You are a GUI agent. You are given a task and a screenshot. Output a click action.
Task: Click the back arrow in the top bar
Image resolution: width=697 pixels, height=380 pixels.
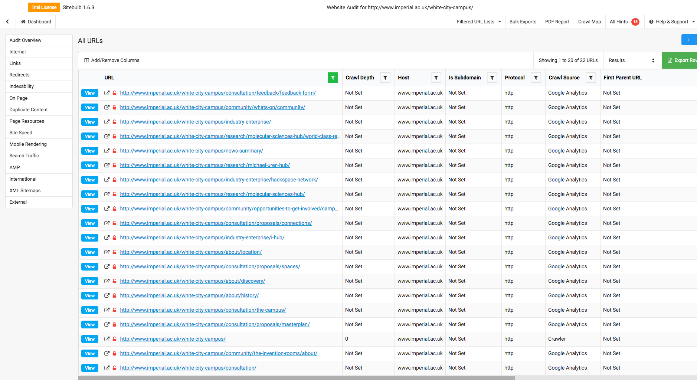[7, 22]
